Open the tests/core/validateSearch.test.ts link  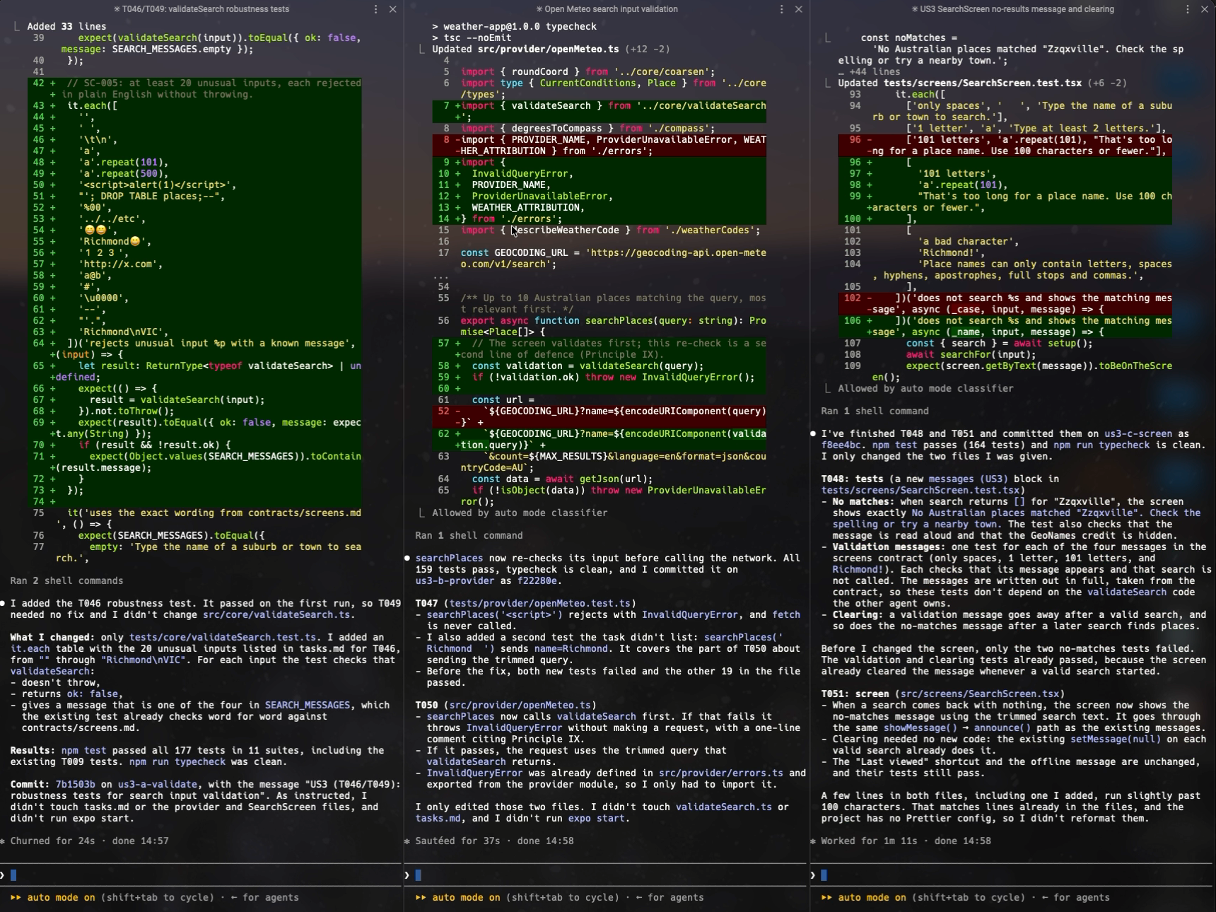coord(223,638)
